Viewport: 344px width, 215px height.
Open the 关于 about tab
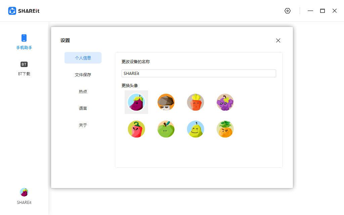pyautogui.click(x=83, y=125)
